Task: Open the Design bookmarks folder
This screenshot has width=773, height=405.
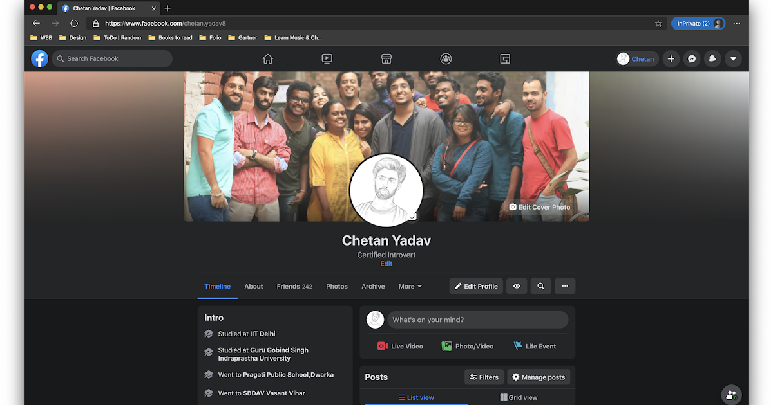Action: [x=73, y=38]
